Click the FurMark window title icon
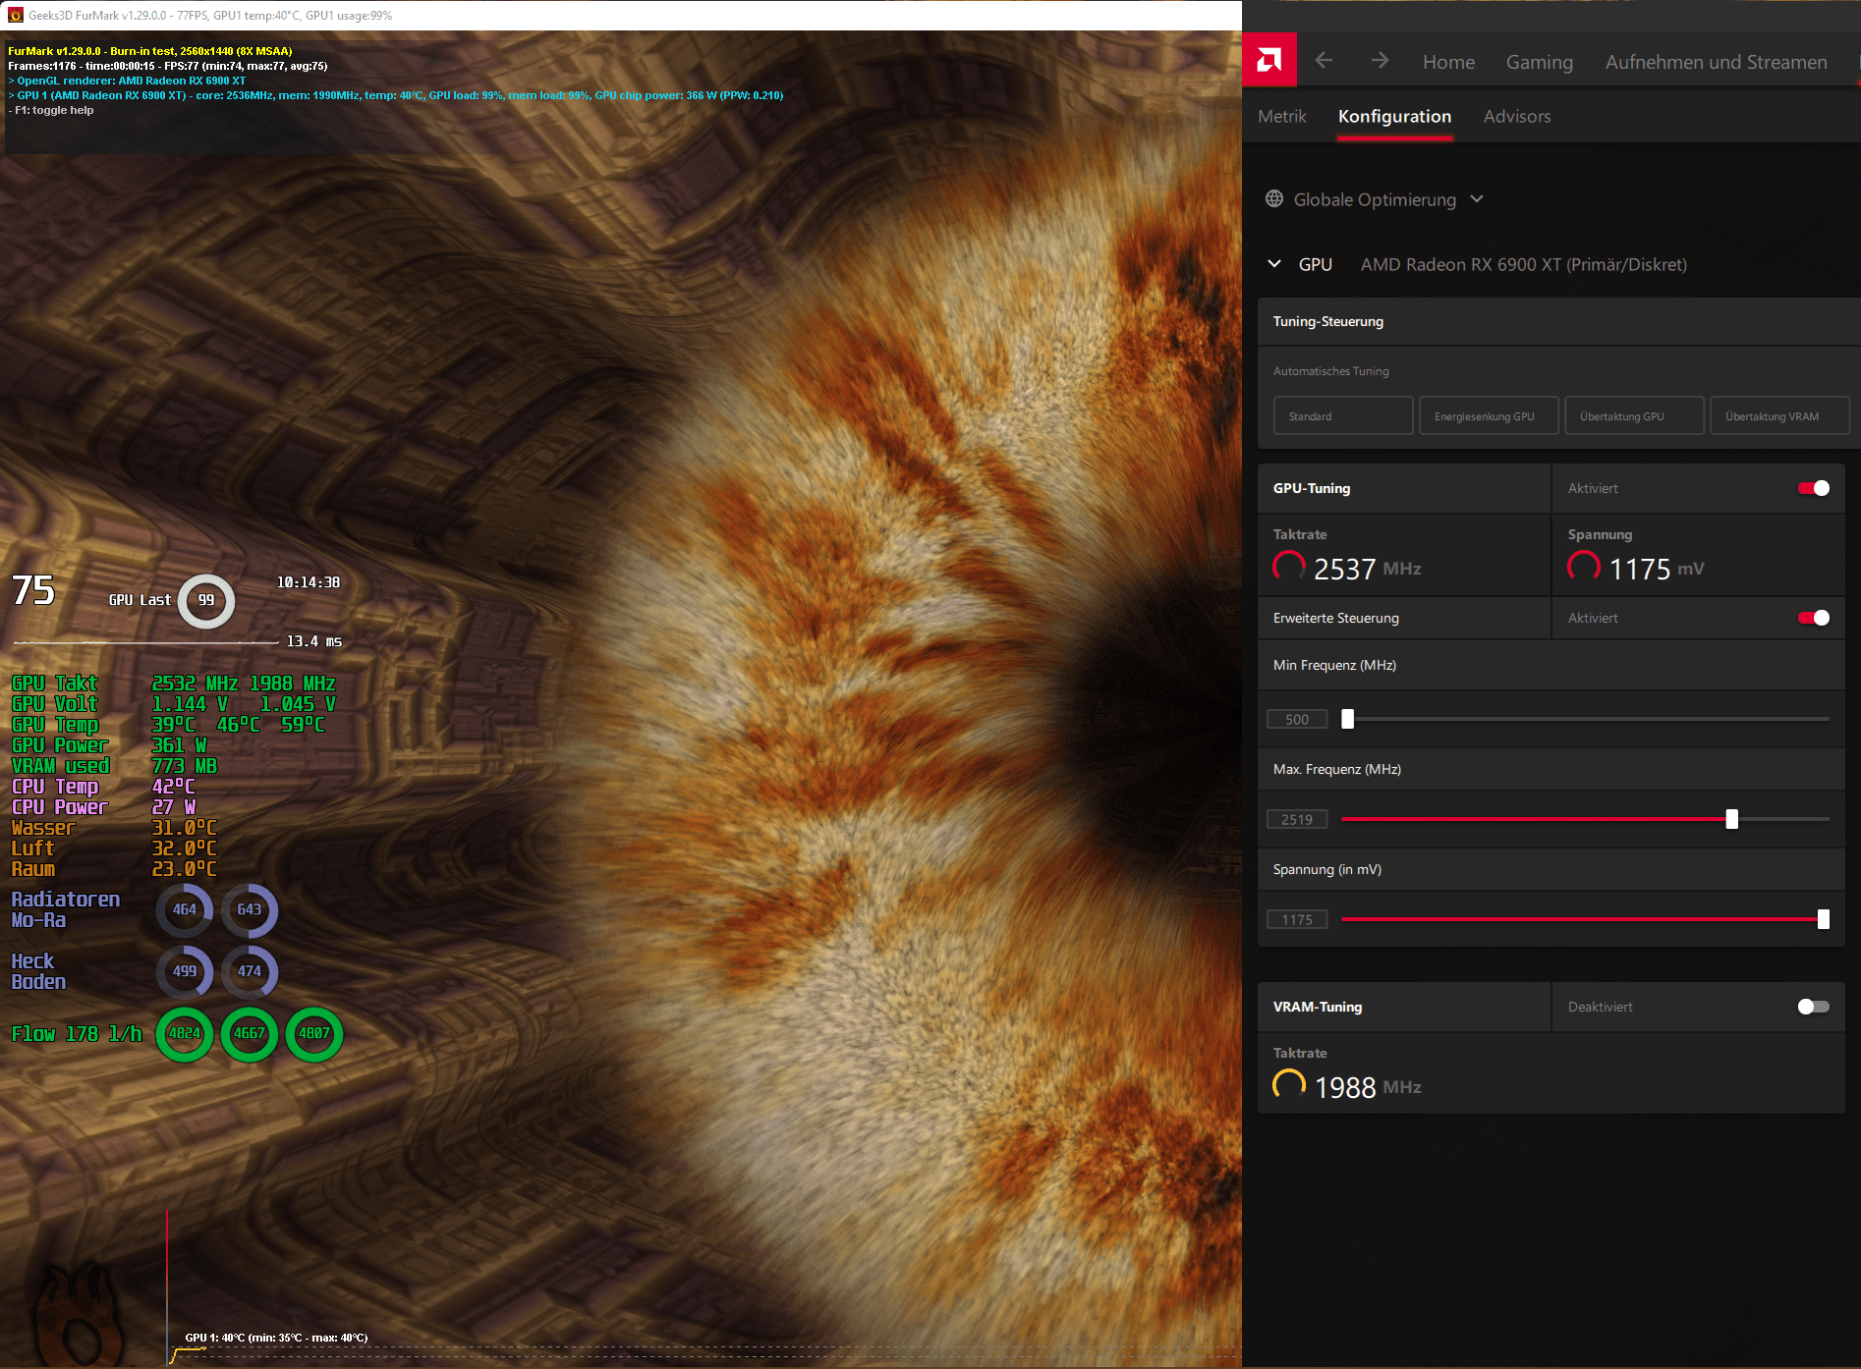 (x=15, y=15)
